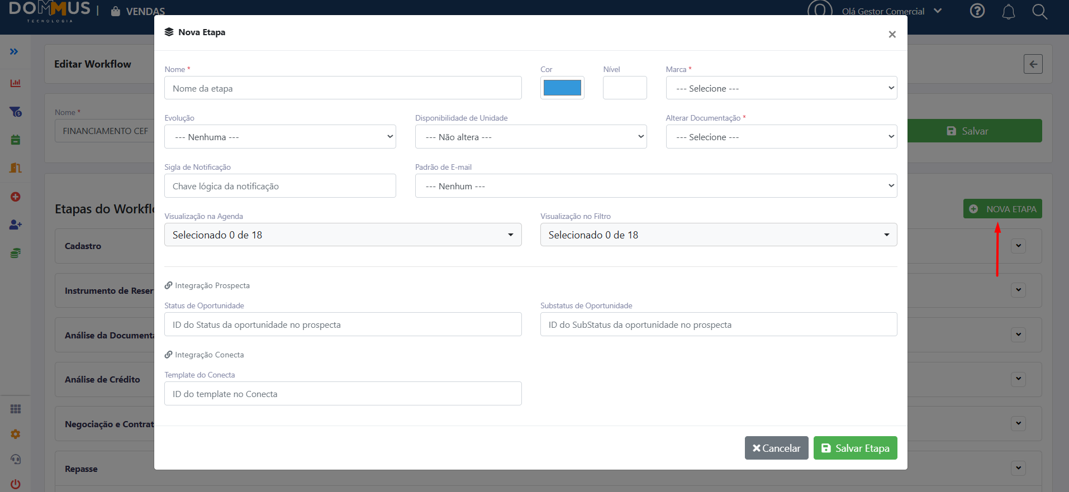Click the Salvar Etapa button
1069x492 pixels.
(x=855, y=448)
